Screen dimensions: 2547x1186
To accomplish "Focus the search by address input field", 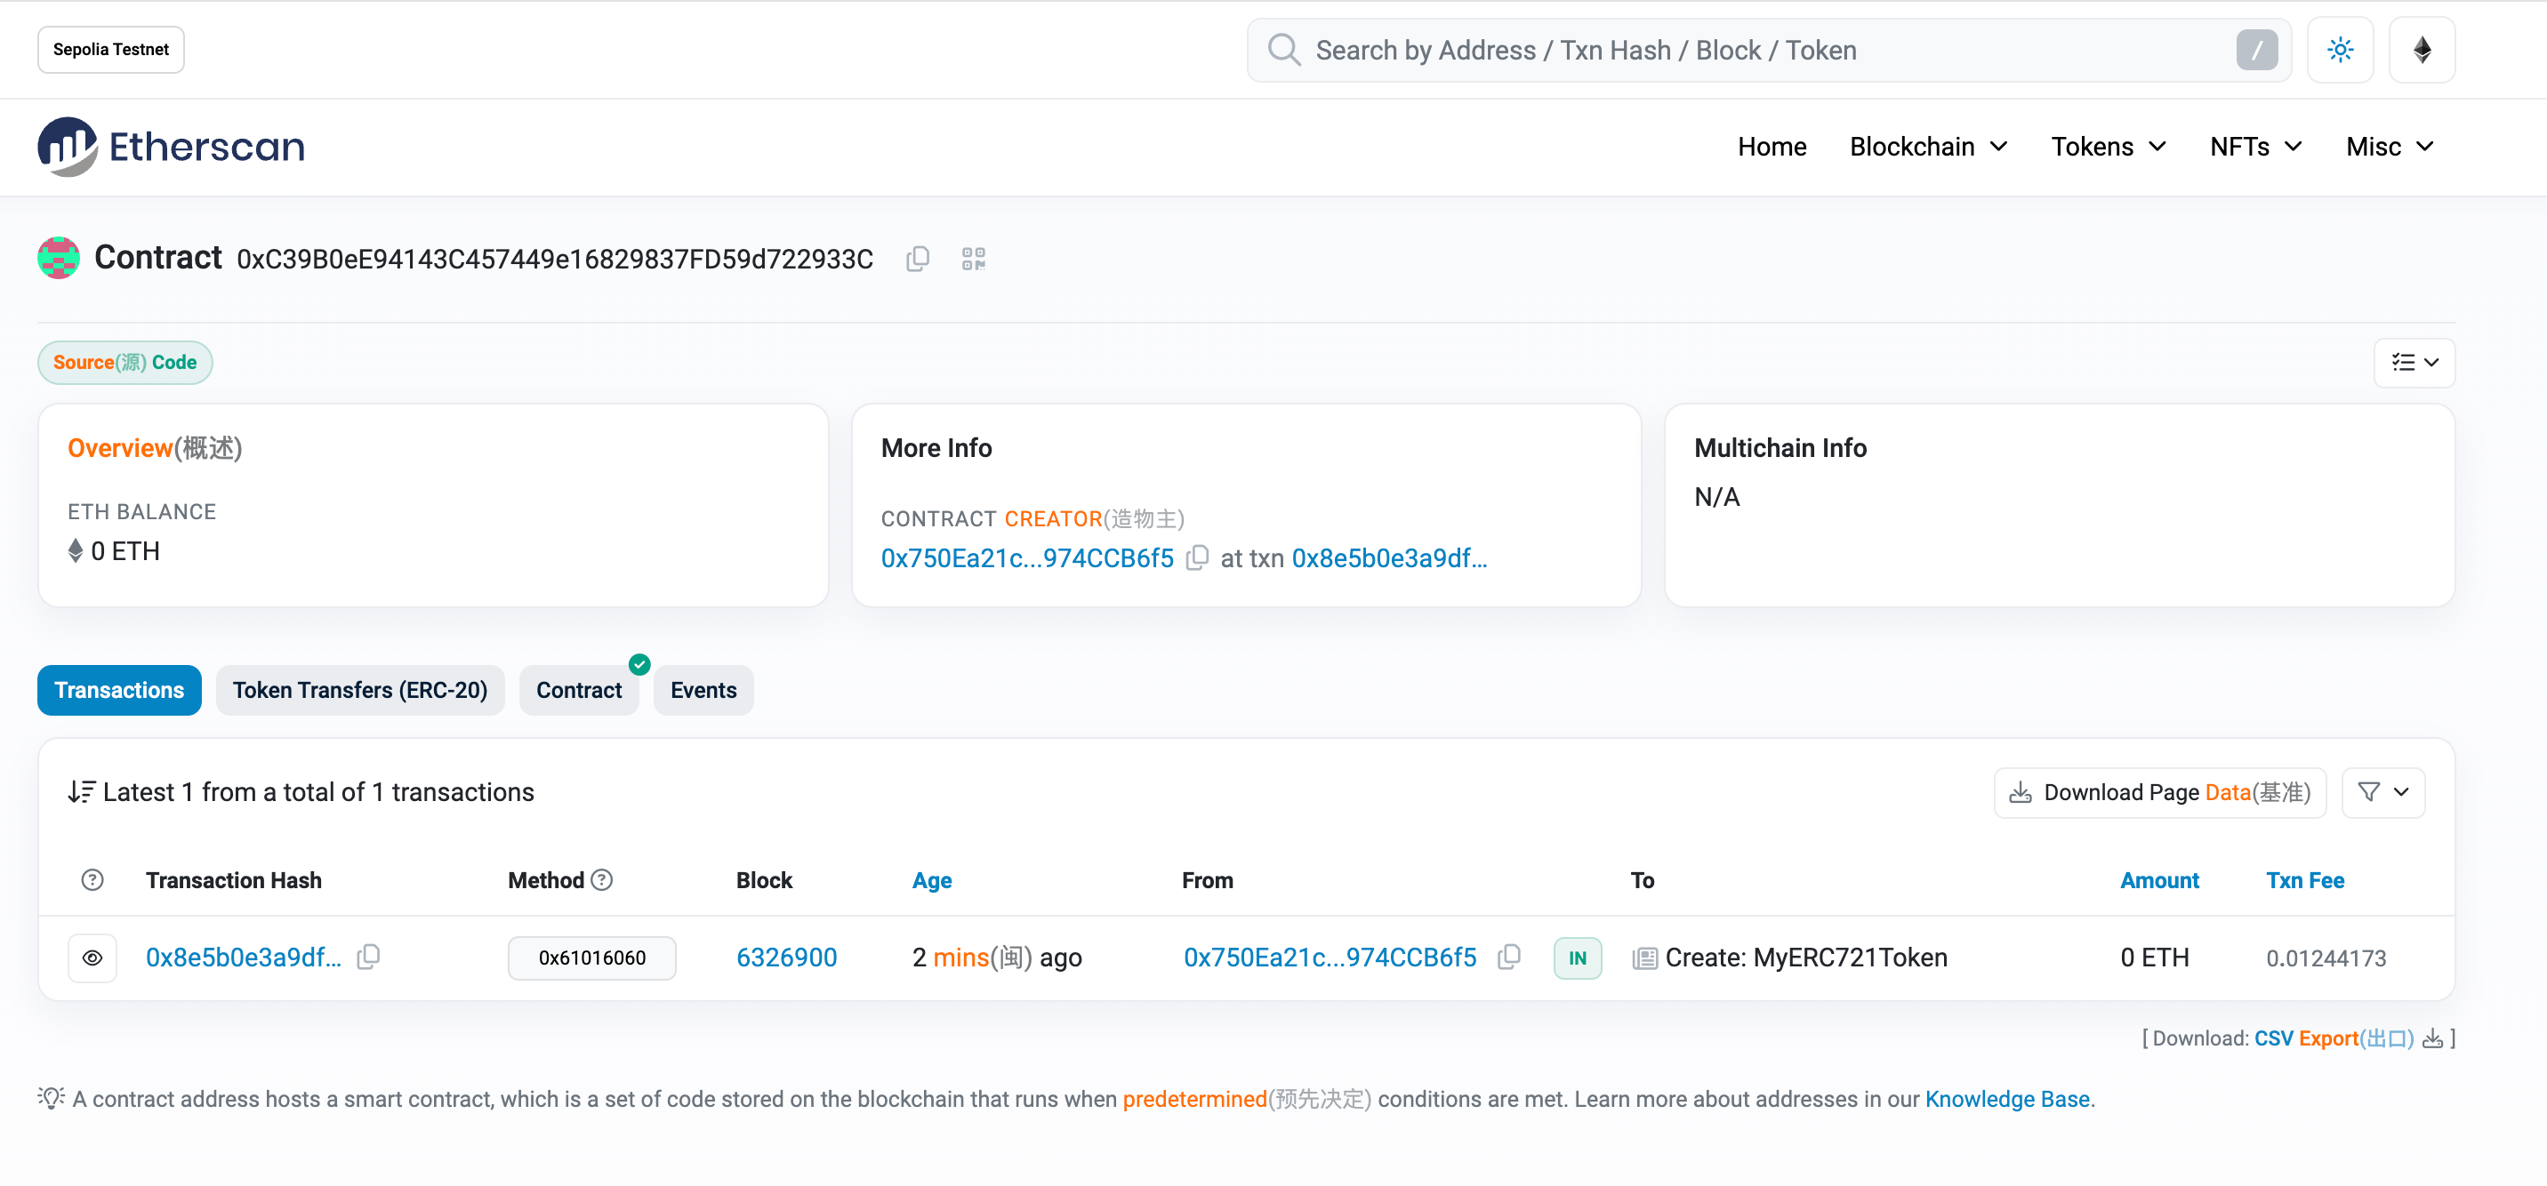I will (x=1769, y=50).
